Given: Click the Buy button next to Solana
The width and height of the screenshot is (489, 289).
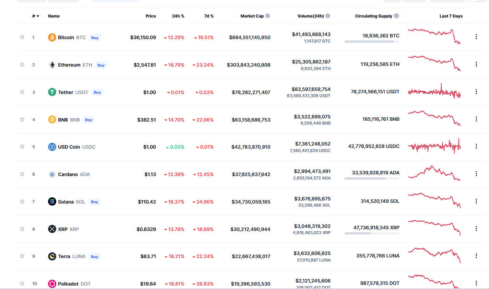Looking at the screenshot, I should [94, 202].
